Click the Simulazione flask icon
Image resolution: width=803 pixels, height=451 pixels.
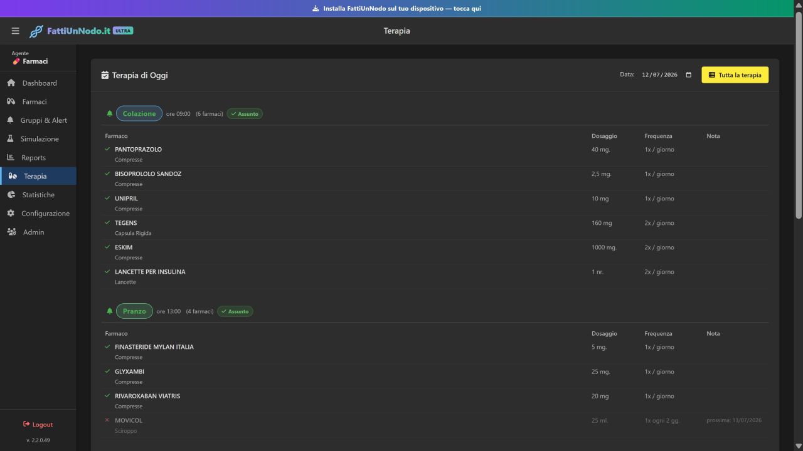click(10, 138)
